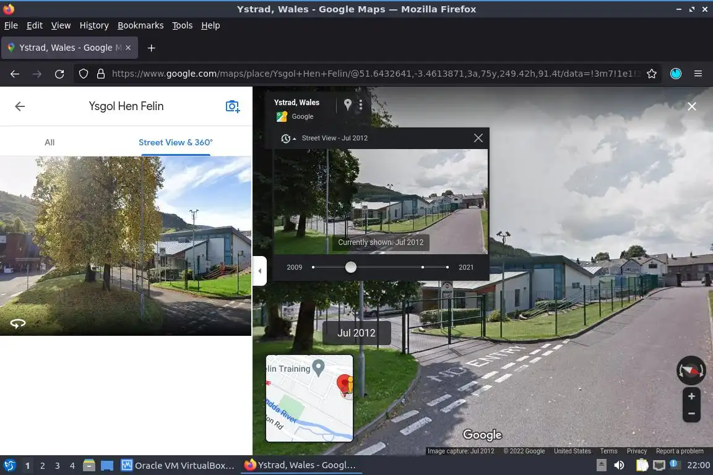The image size is (713, 475).
Task: Go back in browser history
Action: tap(15, 74)
